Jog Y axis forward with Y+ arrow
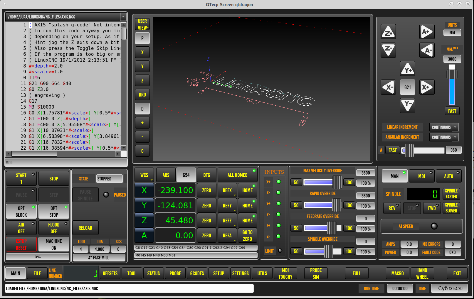474x299 pixels. 408,69
